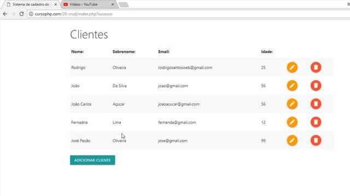Click the Nome: column header

tap(78, 52)
